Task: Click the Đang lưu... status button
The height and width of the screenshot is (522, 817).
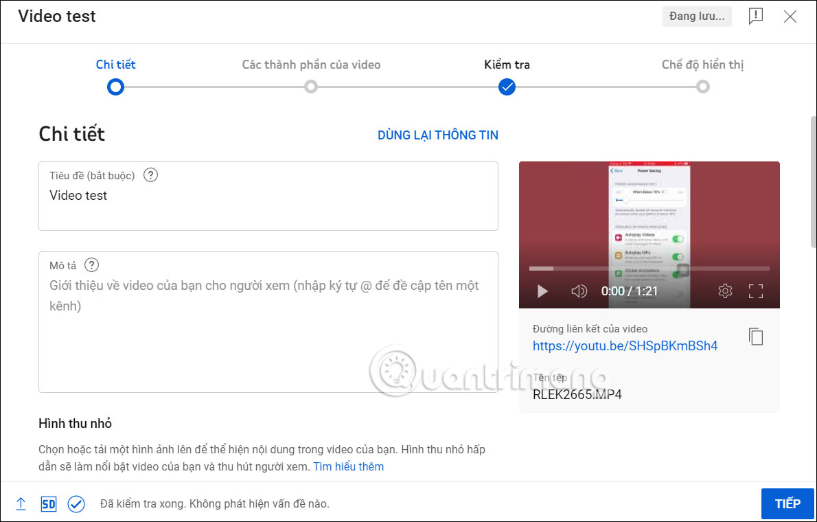Action: click(x=697, y=16)
